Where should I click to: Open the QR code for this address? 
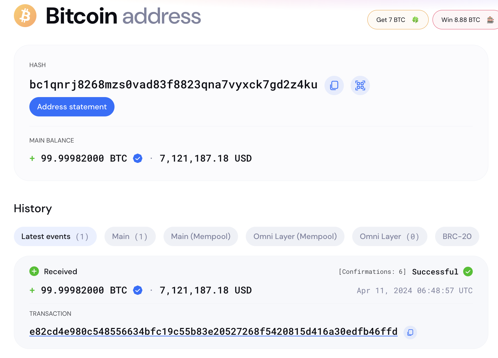360,85
